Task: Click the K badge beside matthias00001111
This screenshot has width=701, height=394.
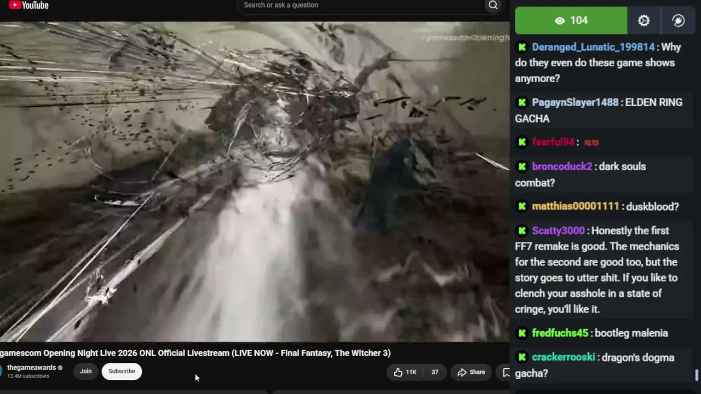Action: pos(522,206)
